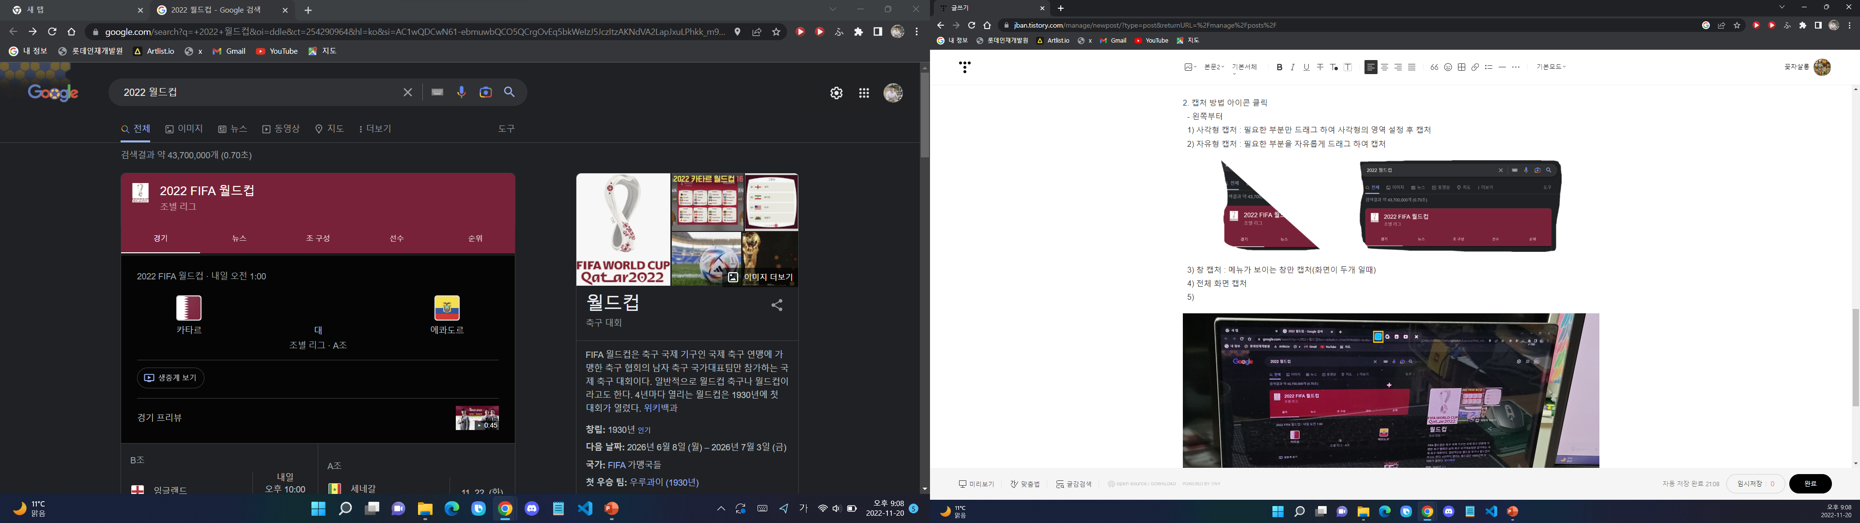Expand the 본문2 paragraph style dropdown

pyautogui.click(x=1214, y=67)
